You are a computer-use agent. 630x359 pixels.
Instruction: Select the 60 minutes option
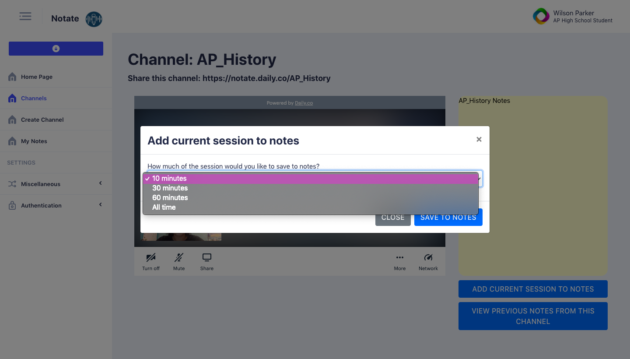[x=311, y=197]
